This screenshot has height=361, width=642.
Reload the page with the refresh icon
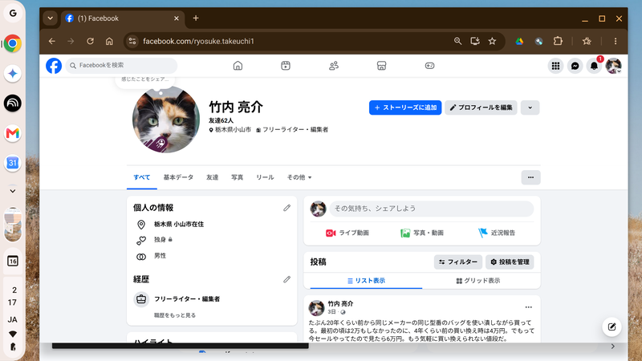(90, 42)
